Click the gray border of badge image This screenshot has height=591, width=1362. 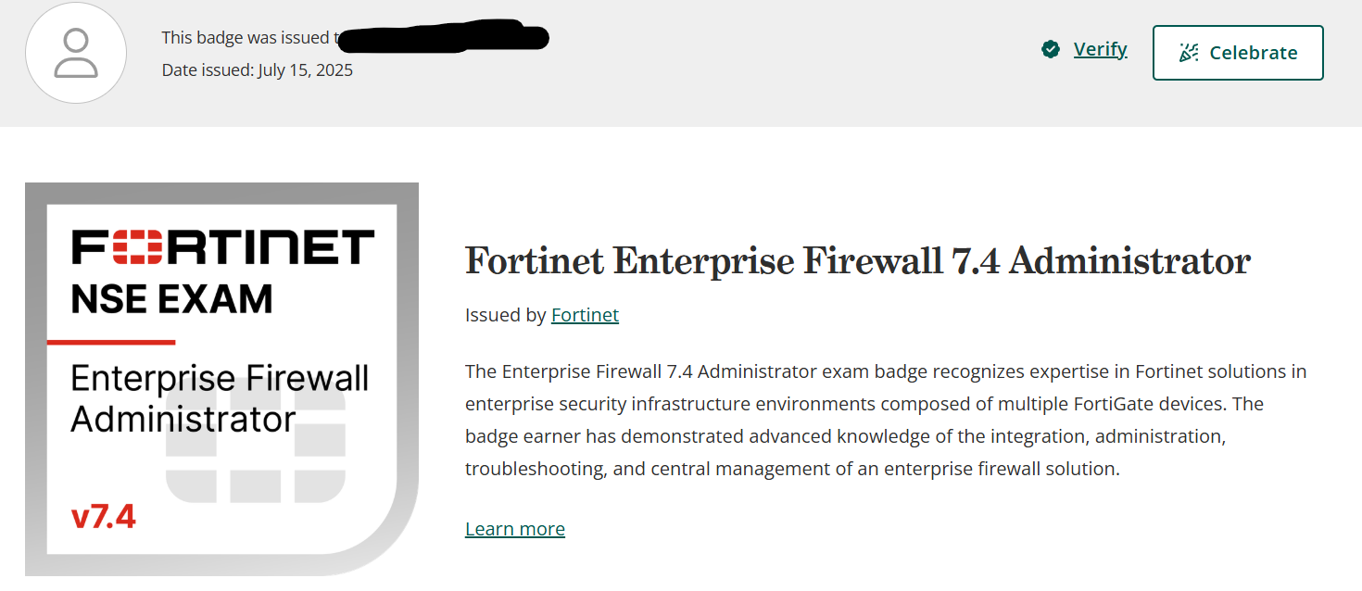tap(36, 371)
